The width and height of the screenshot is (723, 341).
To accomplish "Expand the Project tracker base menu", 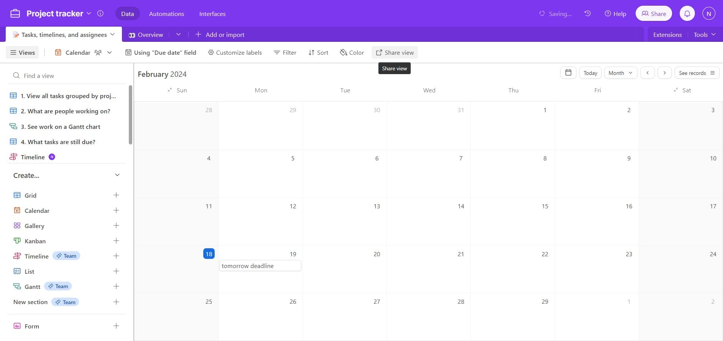I will point(89,14).
